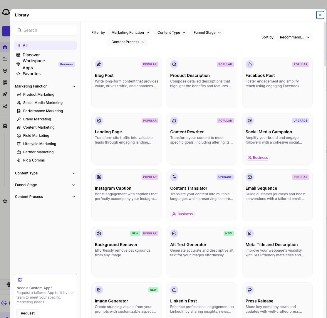Click the star icon in left rail

point(5,201)
